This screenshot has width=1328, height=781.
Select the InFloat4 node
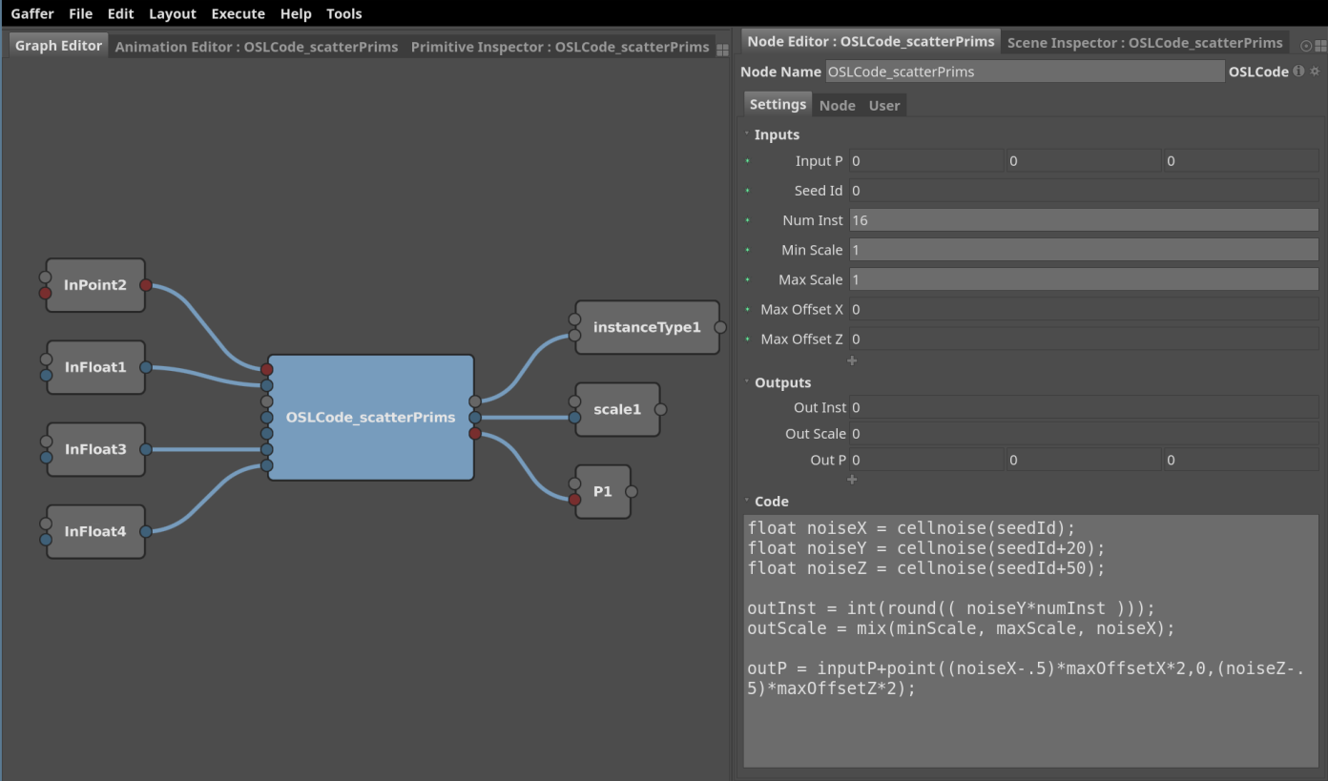point(95,531)
